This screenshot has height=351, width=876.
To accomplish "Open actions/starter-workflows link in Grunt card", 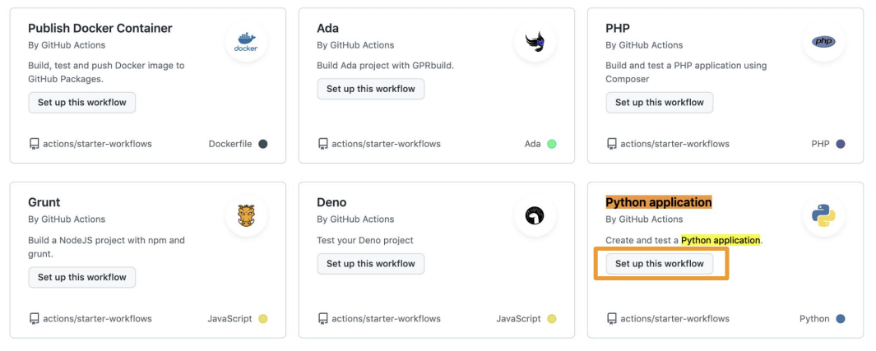I will (97, 319).
